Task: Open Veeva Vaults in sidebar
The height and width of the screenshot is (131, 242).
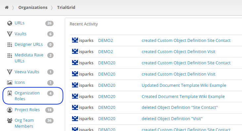Action: [x=27, y=72]
